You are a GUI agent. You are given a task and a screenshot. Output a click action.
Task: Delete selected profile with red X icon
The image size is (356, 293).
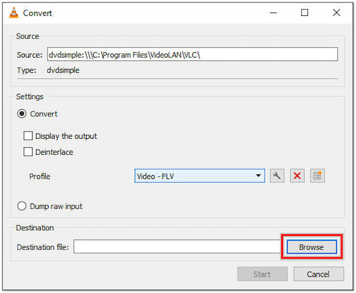(297, 176)
